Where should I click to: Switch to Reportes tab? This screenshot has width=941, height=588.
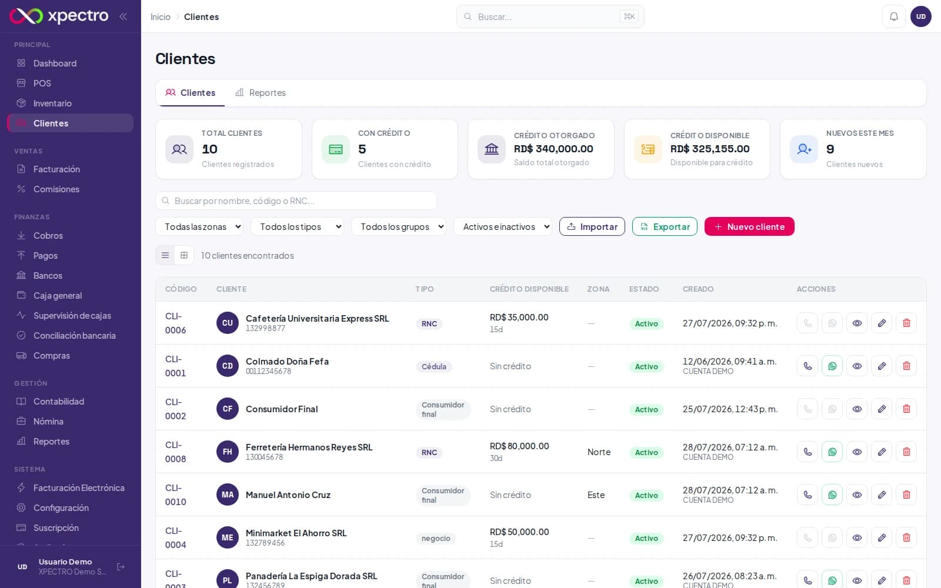pos(260,92)
